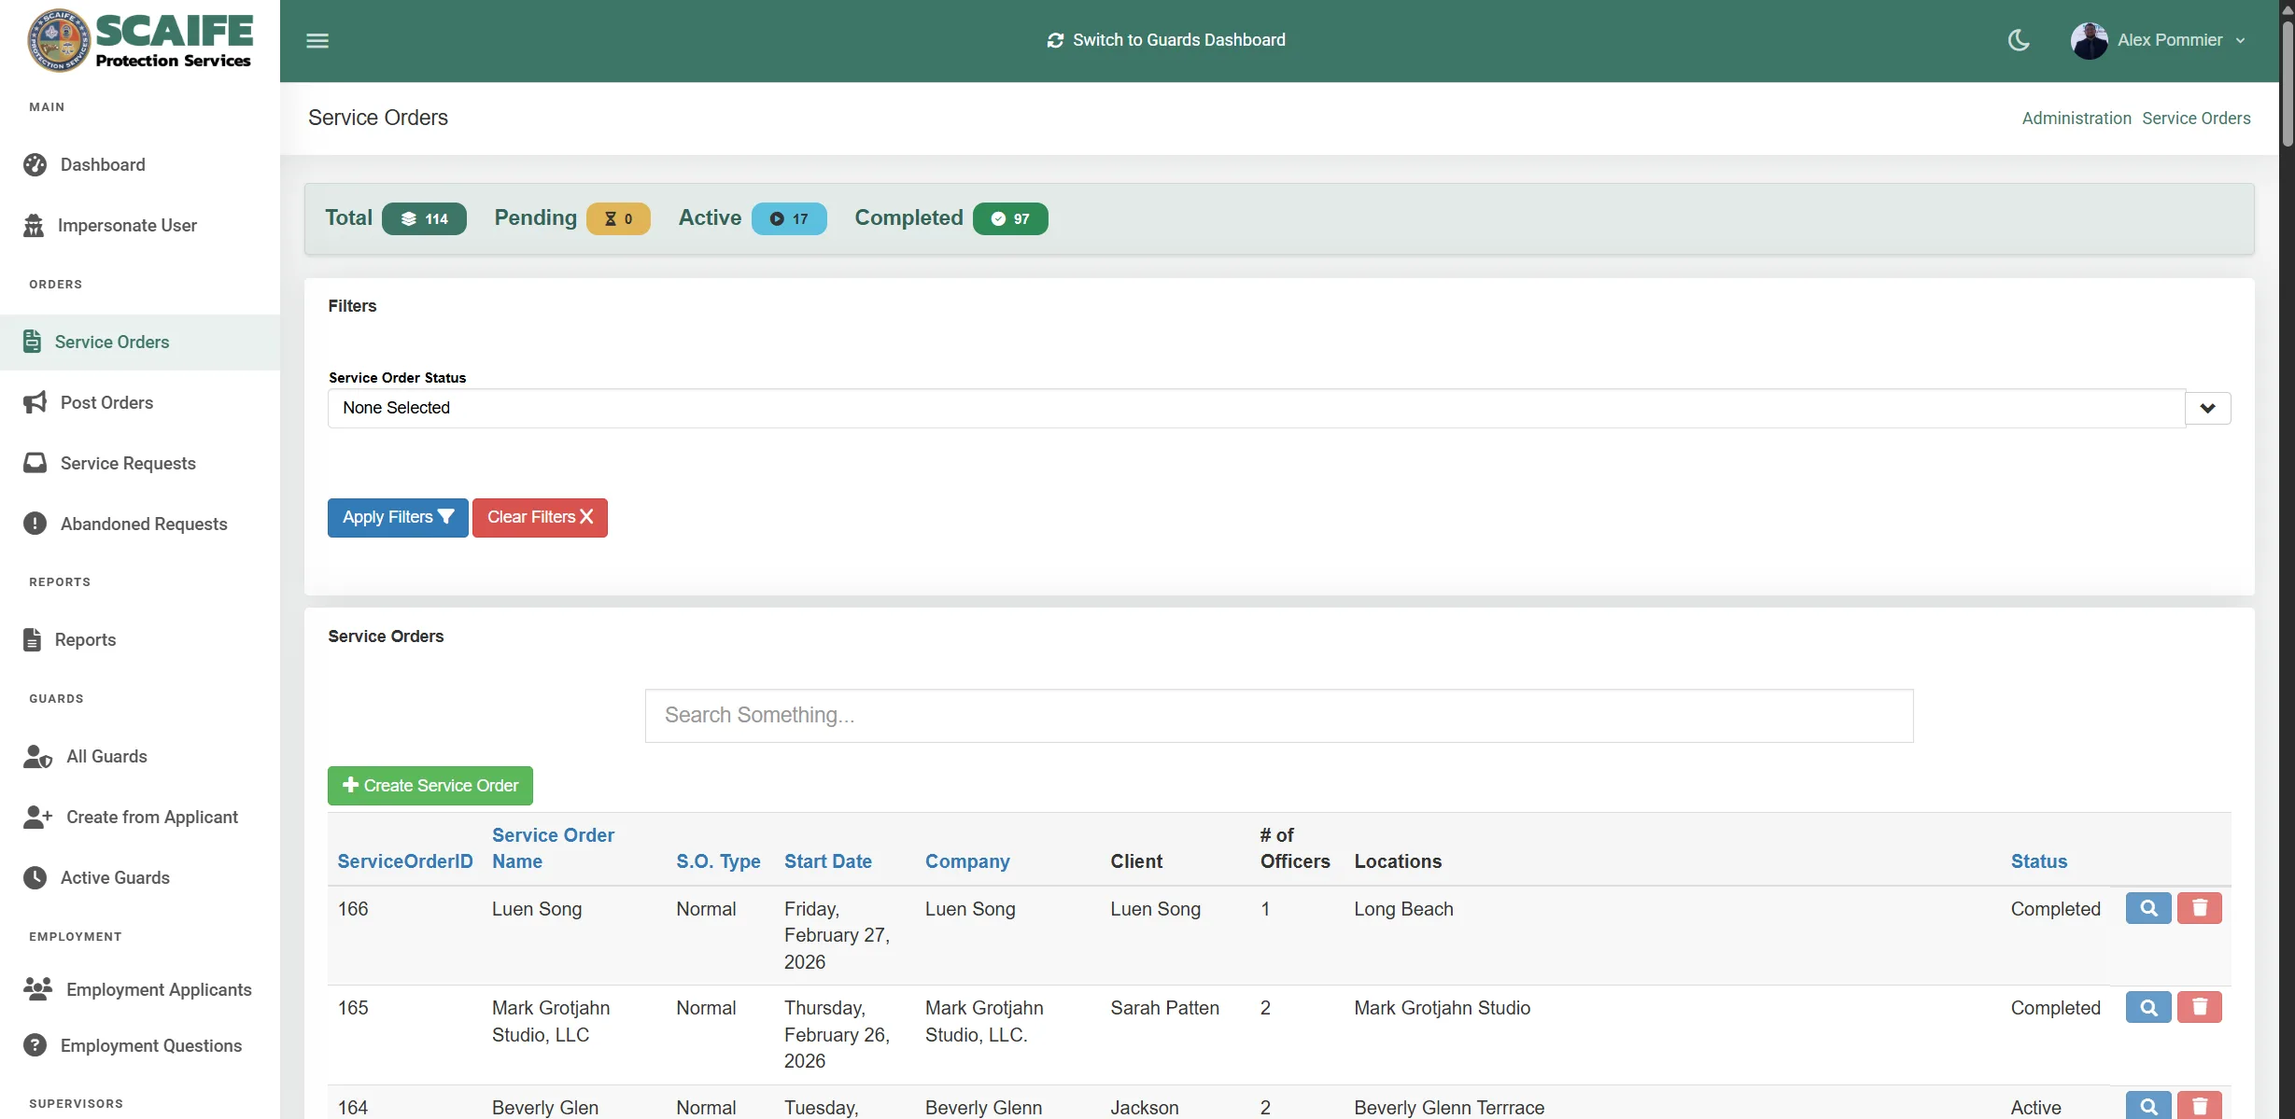
Task: Click the Completed 97 badge
Action: 1010,218
